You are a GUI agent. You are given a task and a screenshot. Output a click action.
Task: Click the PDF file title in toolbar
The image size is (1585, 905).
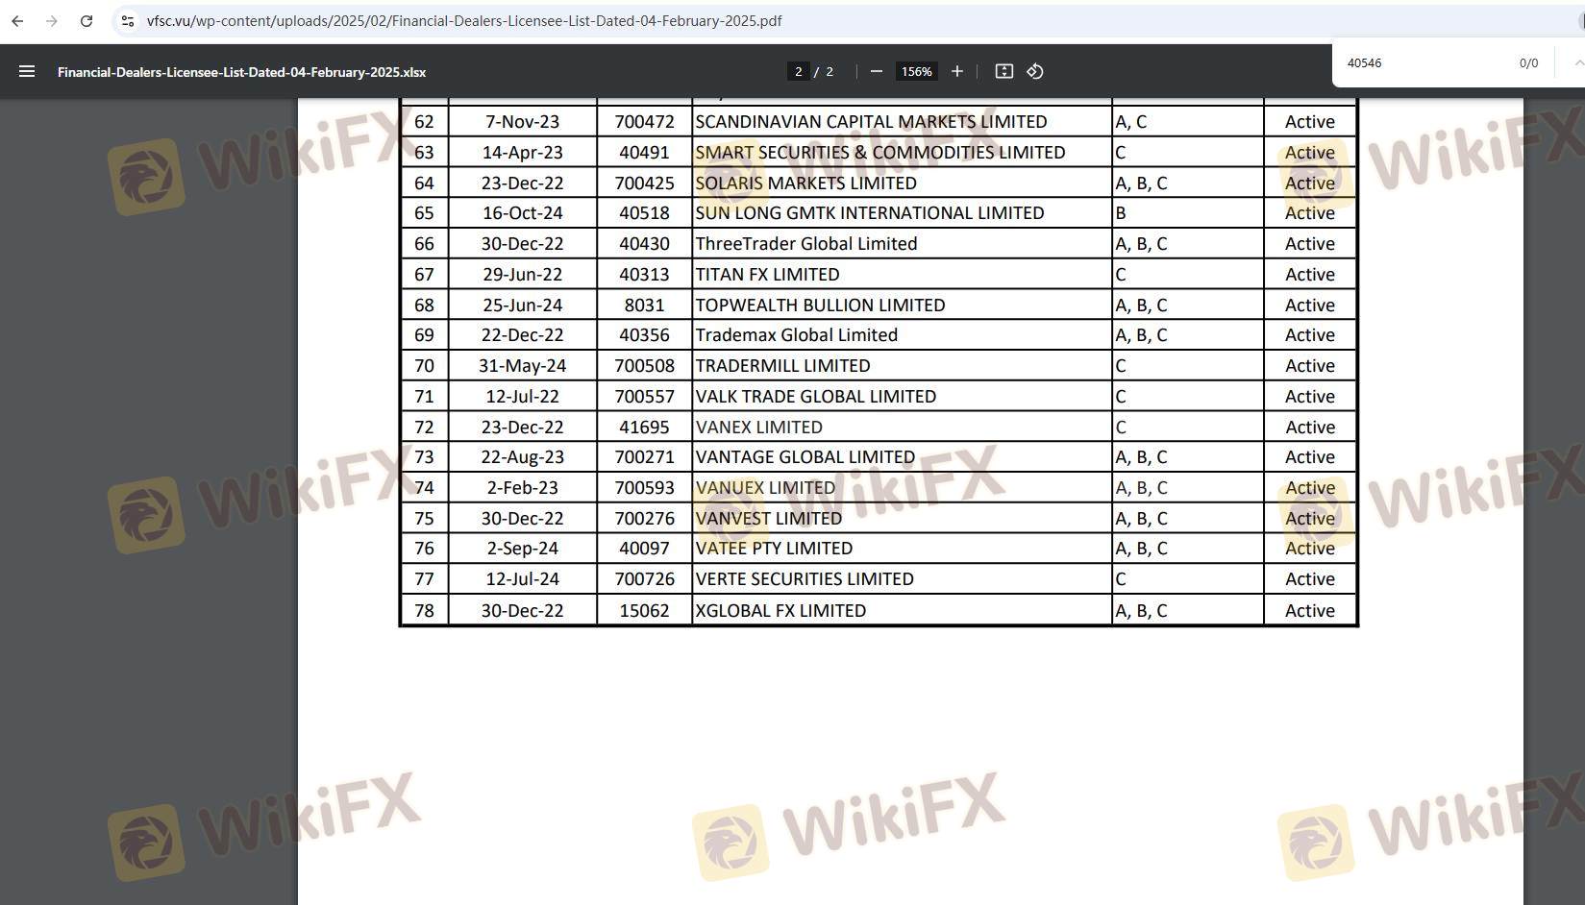pyautogui.click(x=242, y=72)
